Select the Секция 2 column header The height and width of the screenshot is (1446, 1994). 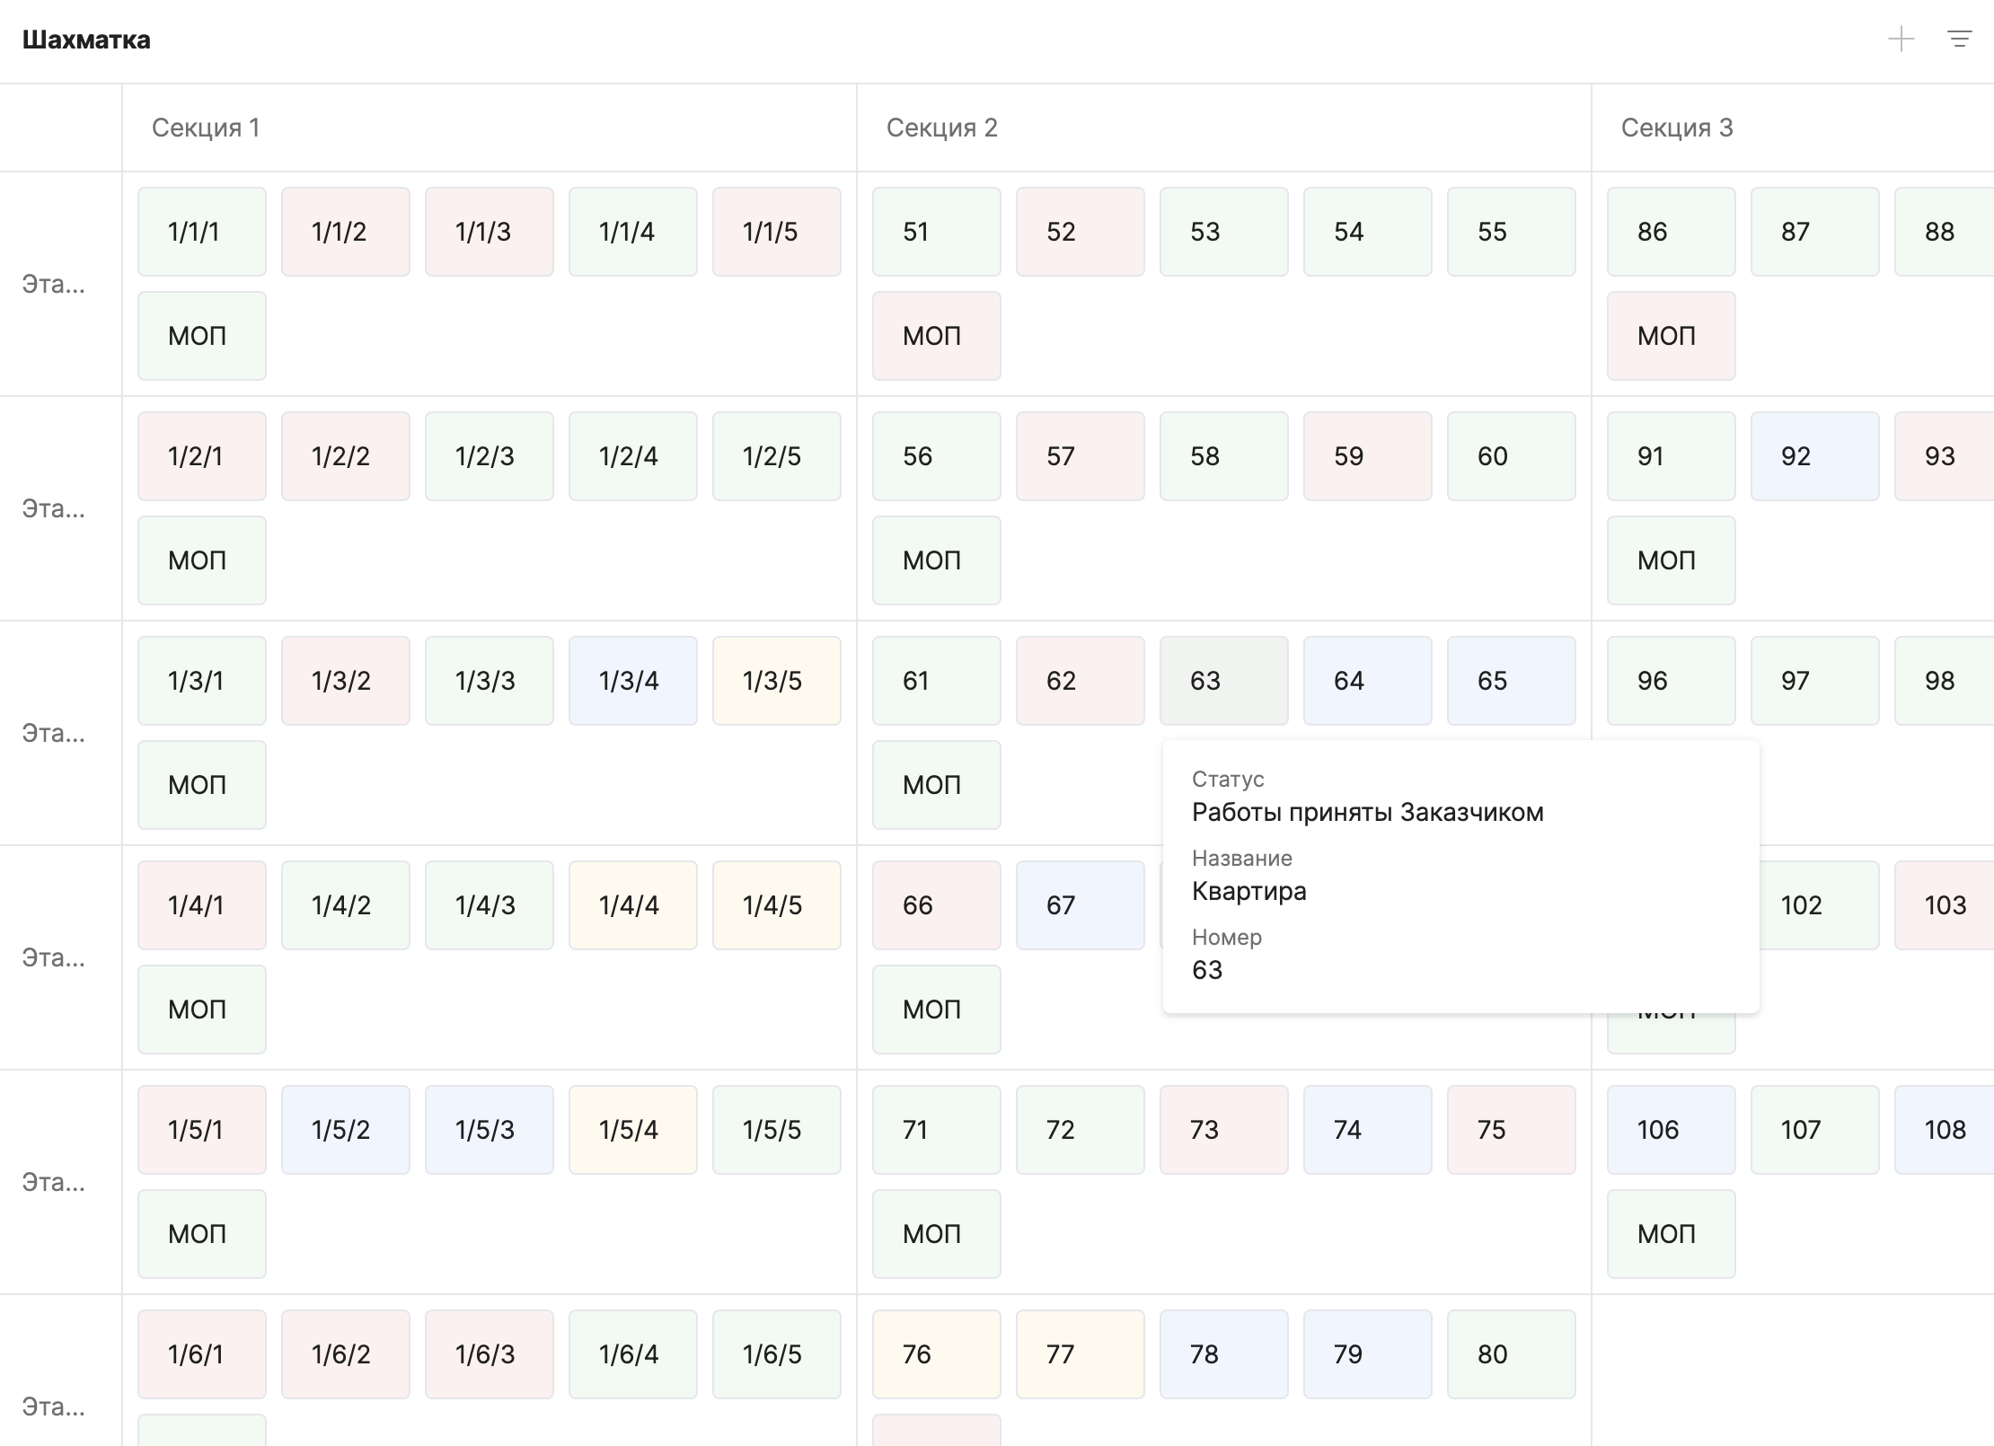pyautogui.click(x=941, y=128)
